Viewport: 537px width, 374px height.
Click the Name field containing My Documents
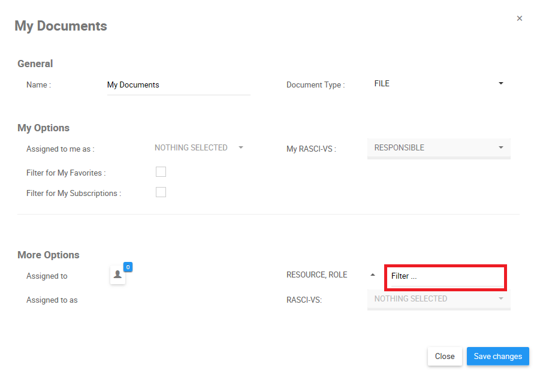[x=178, y=85]
